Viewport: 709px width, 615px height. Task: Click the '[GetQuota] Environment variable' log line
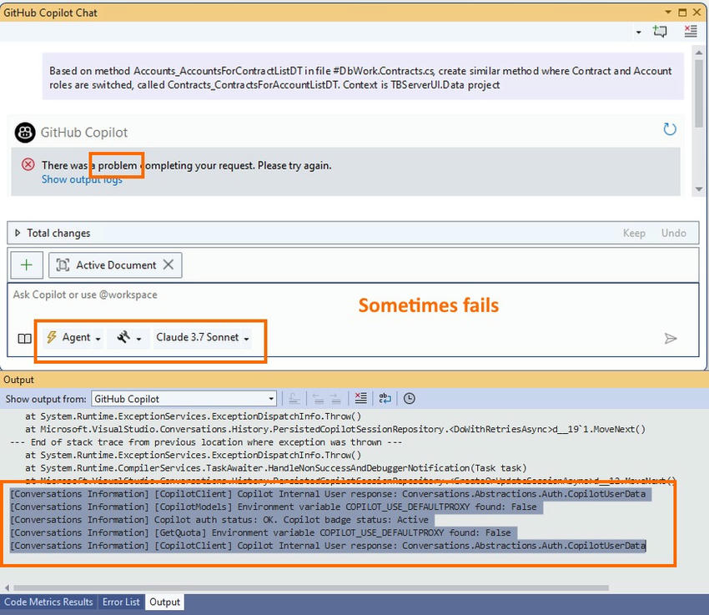[x=260, y=532]
